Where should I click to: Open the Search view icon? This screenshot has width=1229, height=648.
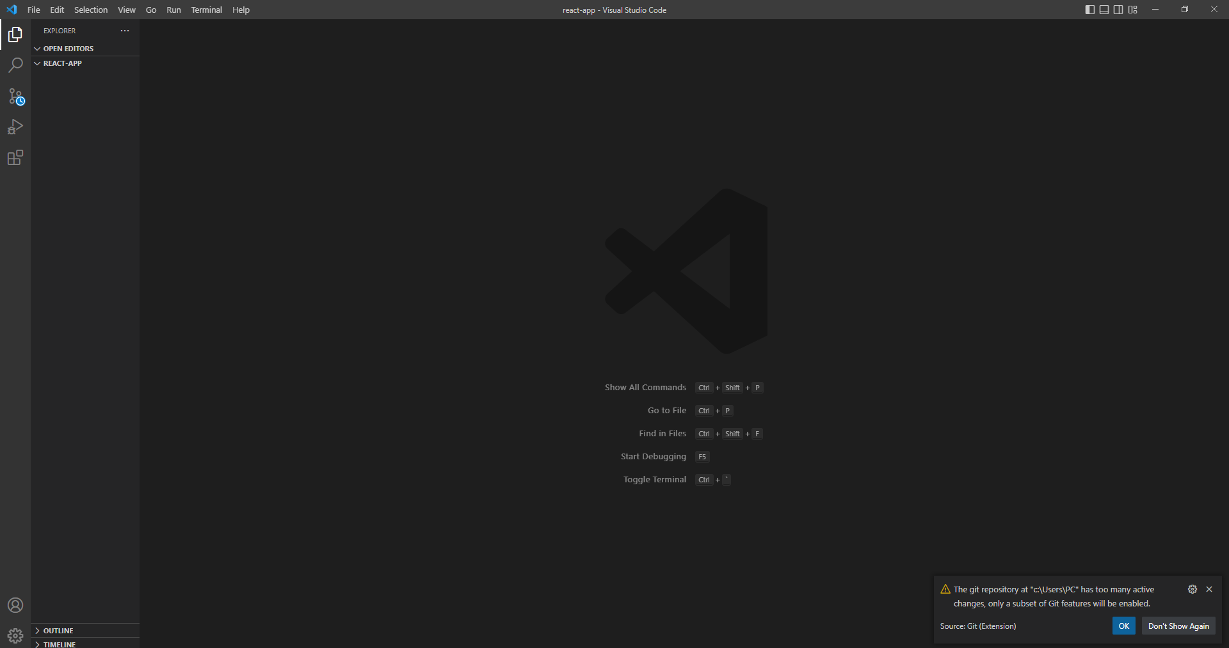point(15,65)
